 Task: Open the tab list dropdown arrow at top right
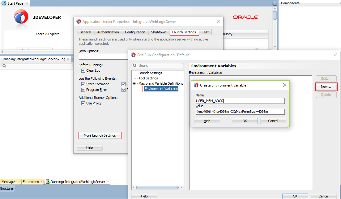pyautogui.click(x=275, y=3)
